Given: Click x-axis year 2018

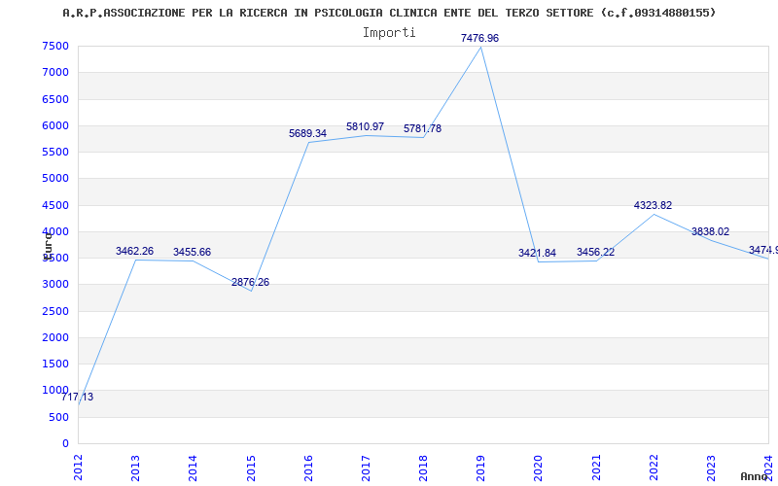Looking at the screenshot, I should click(423, 468).
